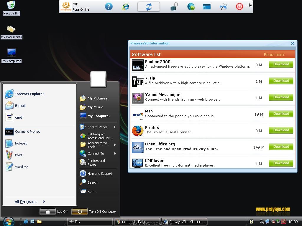Launch cmd from Start menu pinned list
Screen dimensions: 302x226
(x=14, y=117)
